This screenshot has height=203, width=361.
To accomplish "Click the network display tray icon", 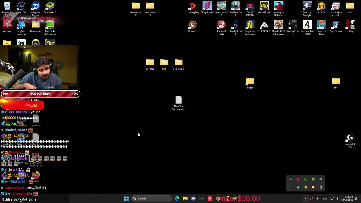I will coord(332,198).
